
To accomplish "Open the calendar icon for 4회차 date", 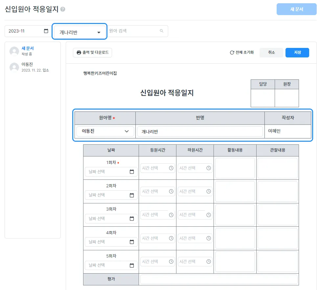I will point(132,242).
